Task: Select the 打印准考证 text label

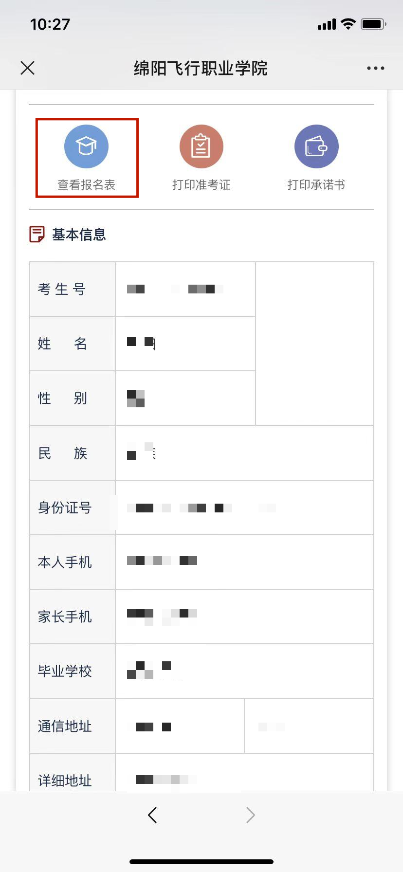Action: (201, 185)
